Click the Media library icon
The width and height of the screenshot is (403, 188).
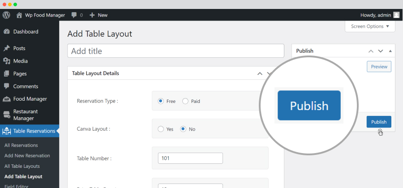(7, 61)
